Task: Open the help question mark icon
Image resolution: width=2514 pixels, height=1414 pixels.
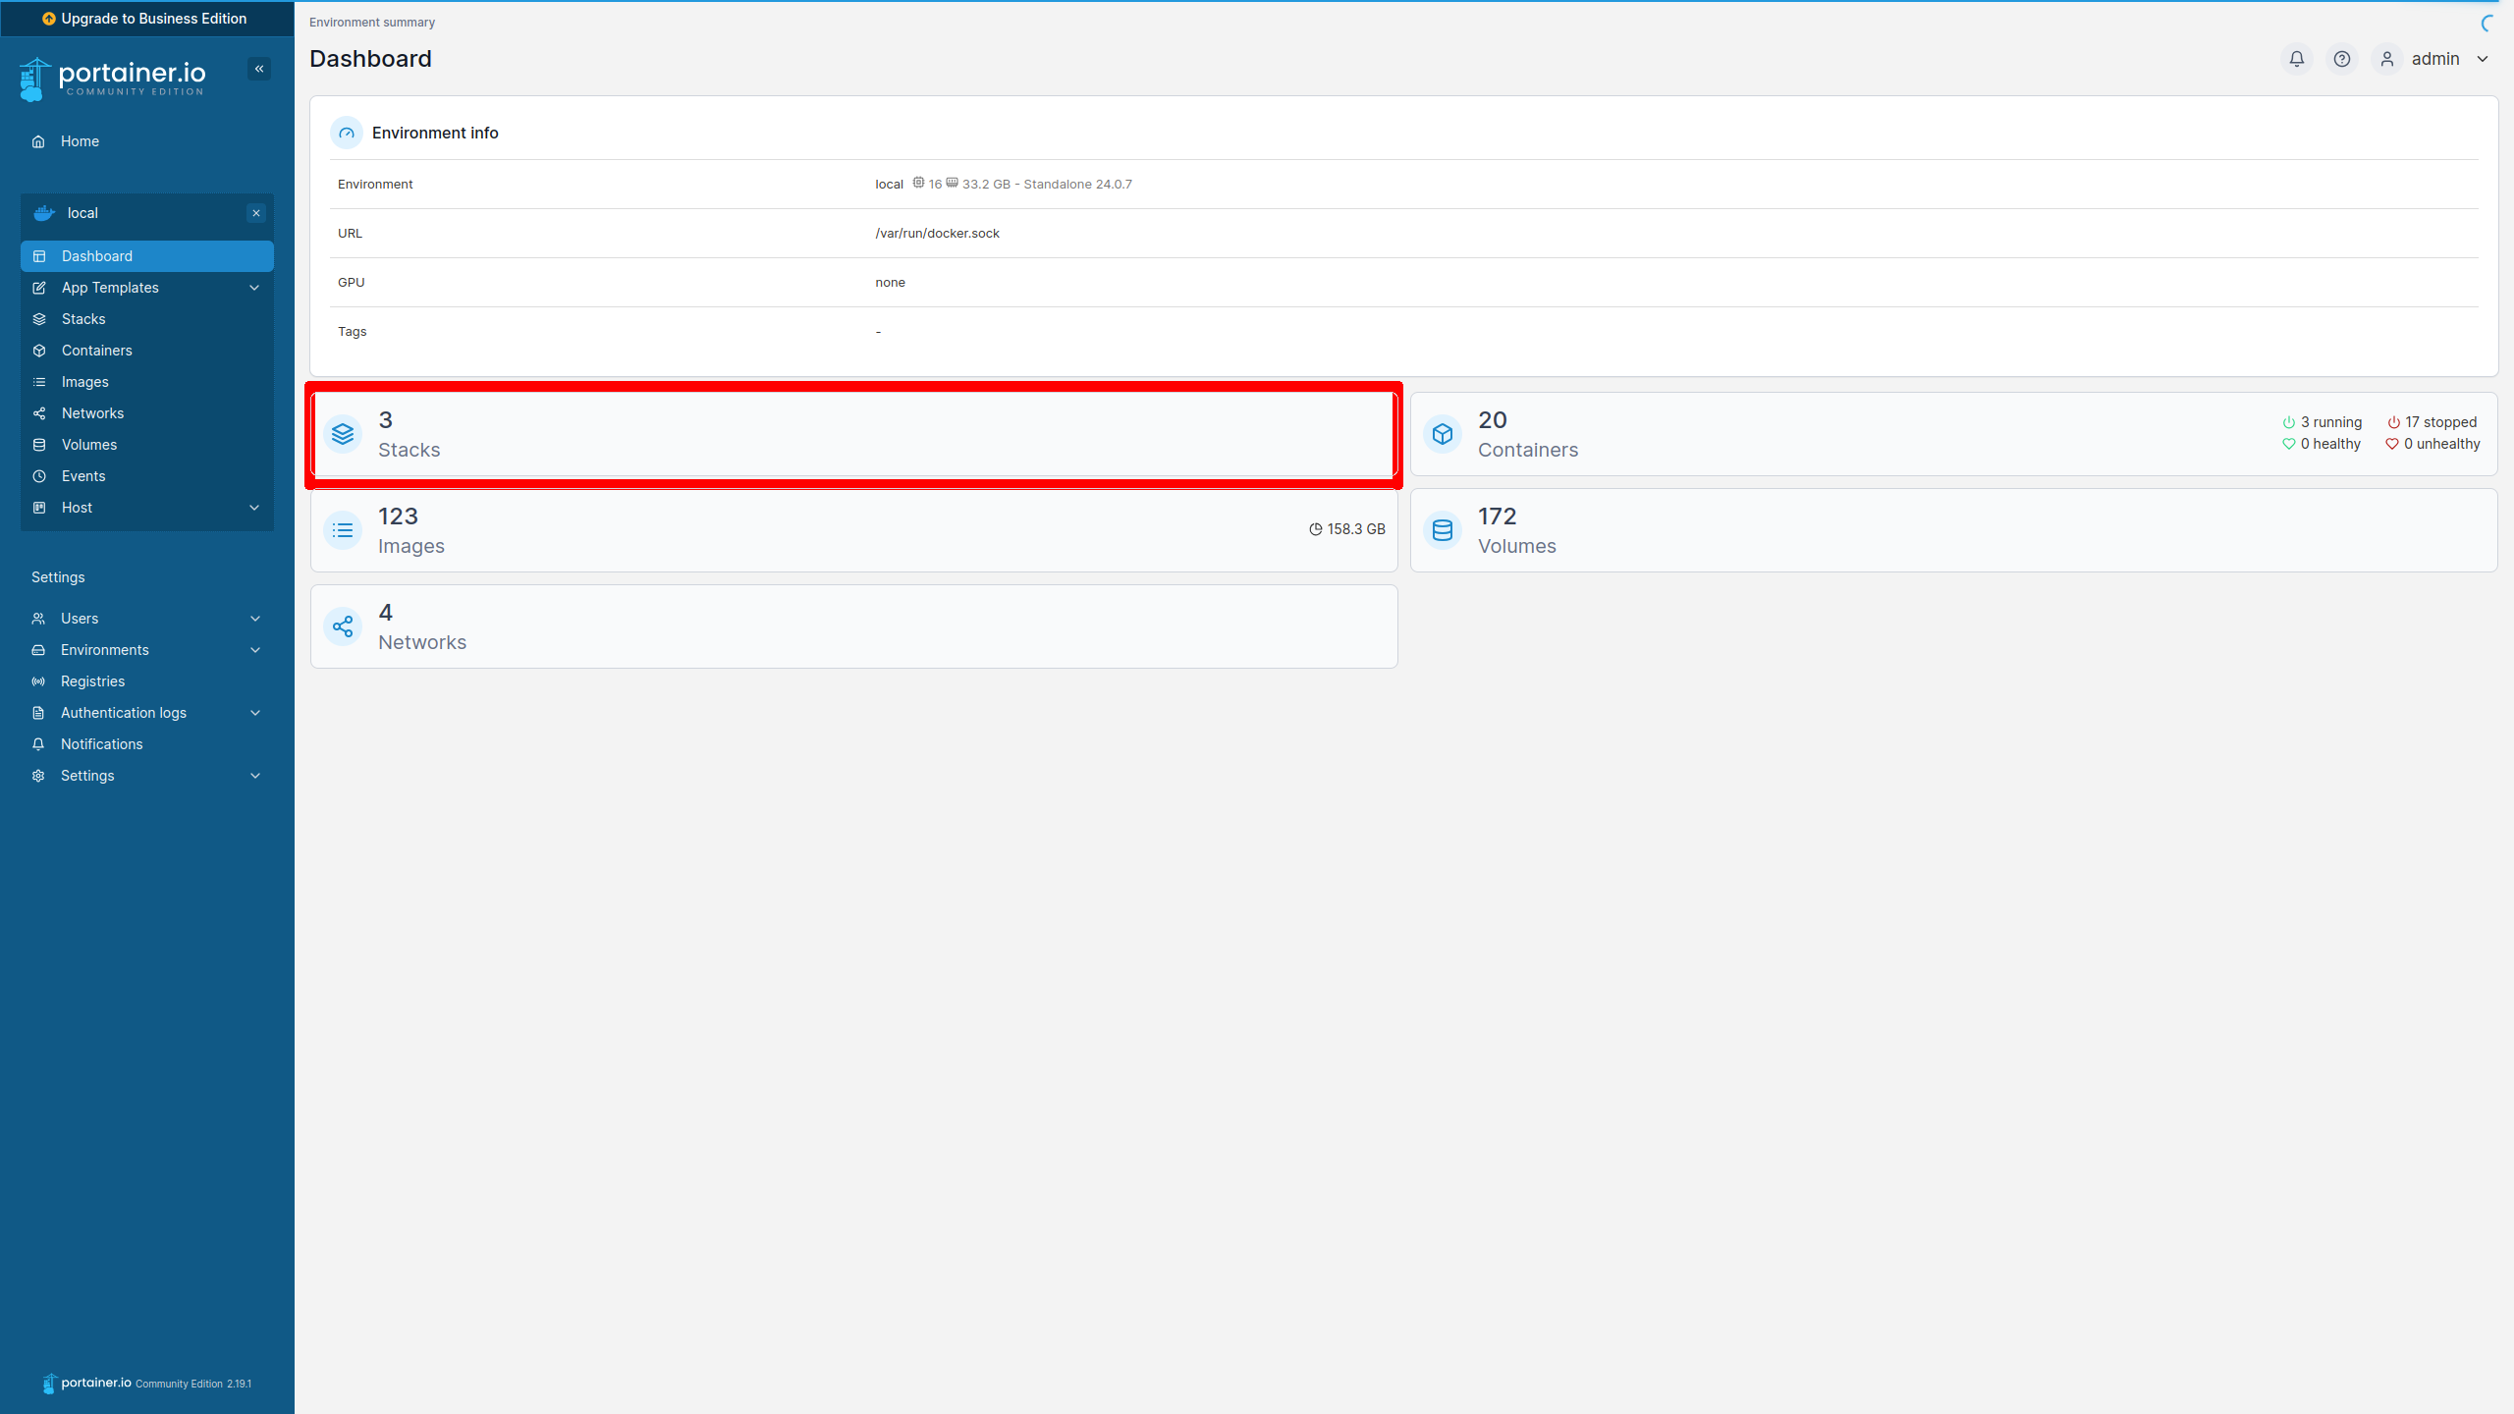Action: tap(2341, 59)
